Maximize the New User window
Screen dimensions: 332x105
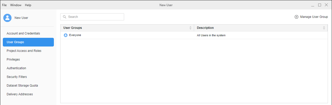(319, 5)
